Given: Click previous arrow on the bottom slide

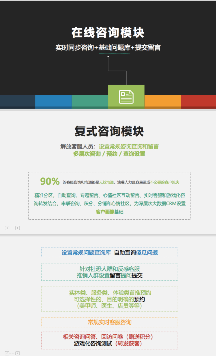Looking at the screenshot, I should pyautogui.click(x=7, y=353).
